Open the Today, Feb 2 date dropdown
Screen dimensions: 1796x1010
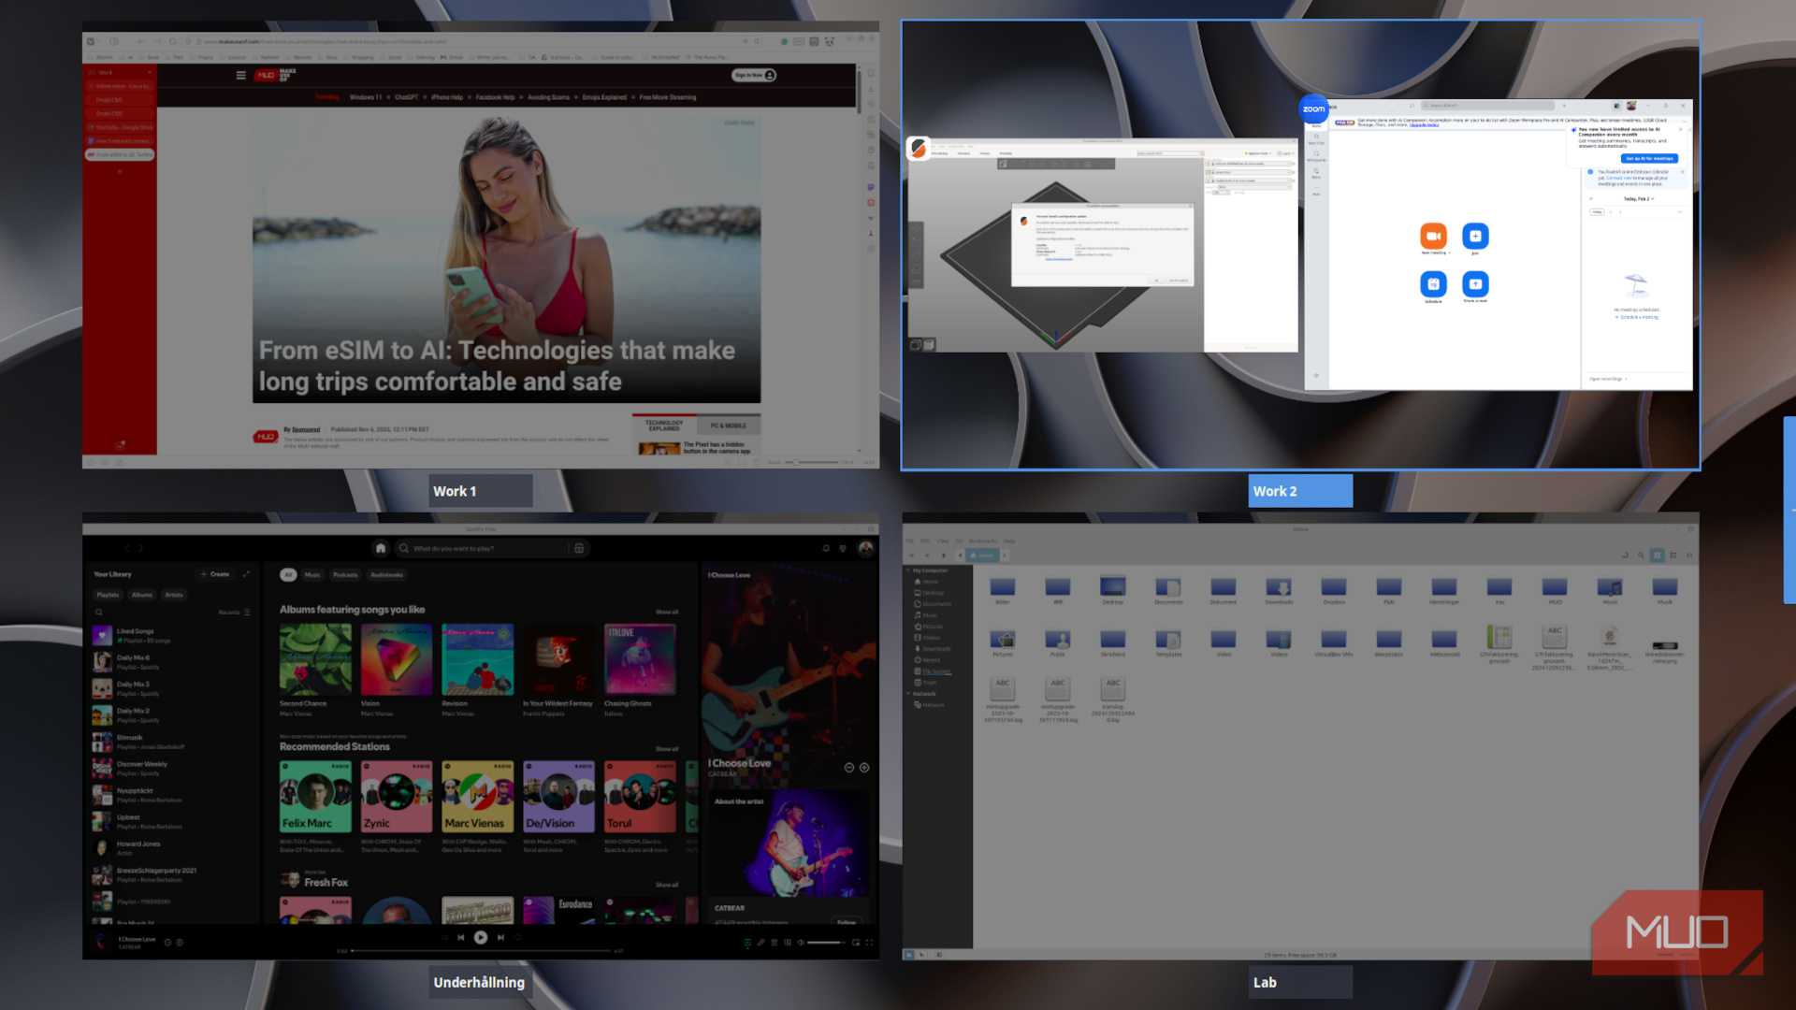pos(1638,199)
